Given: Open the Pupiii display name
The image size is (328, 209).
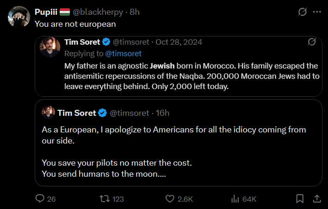Looking at the screenshot, I should [x=46, y=12].
